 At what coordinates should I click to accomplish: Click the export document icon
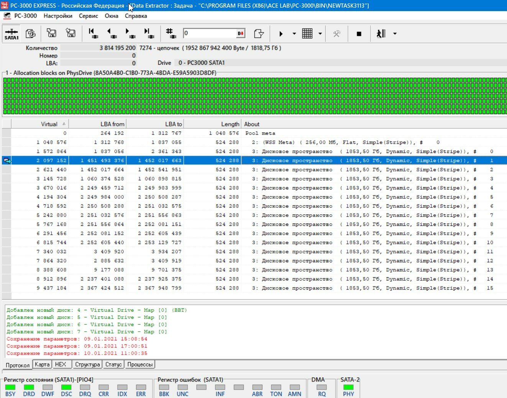click(x=259, y=34)
